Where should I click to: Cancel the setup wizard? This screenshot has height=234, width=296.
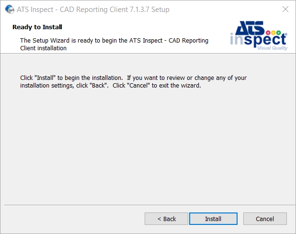click(265, 219)
